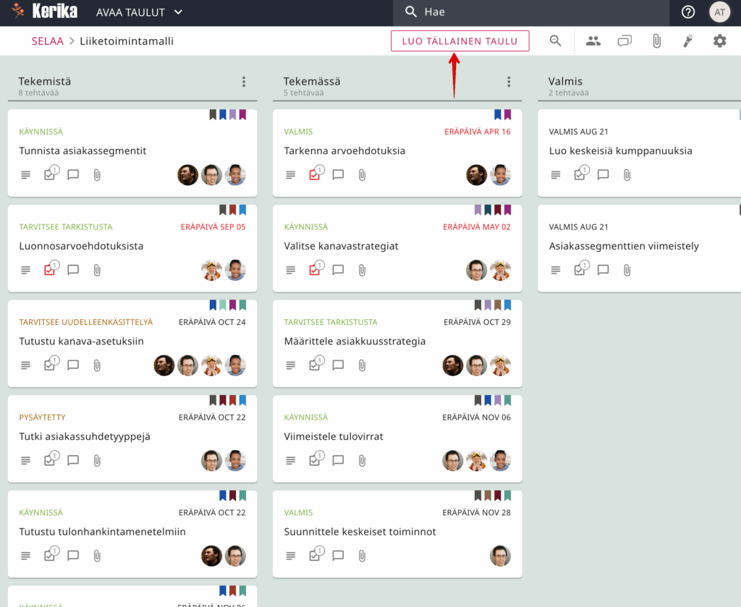Open board attachments paperclip in toolbar
Image resolution: width=741 pixels, height=607 pixels.
click(x=656, y=41)
